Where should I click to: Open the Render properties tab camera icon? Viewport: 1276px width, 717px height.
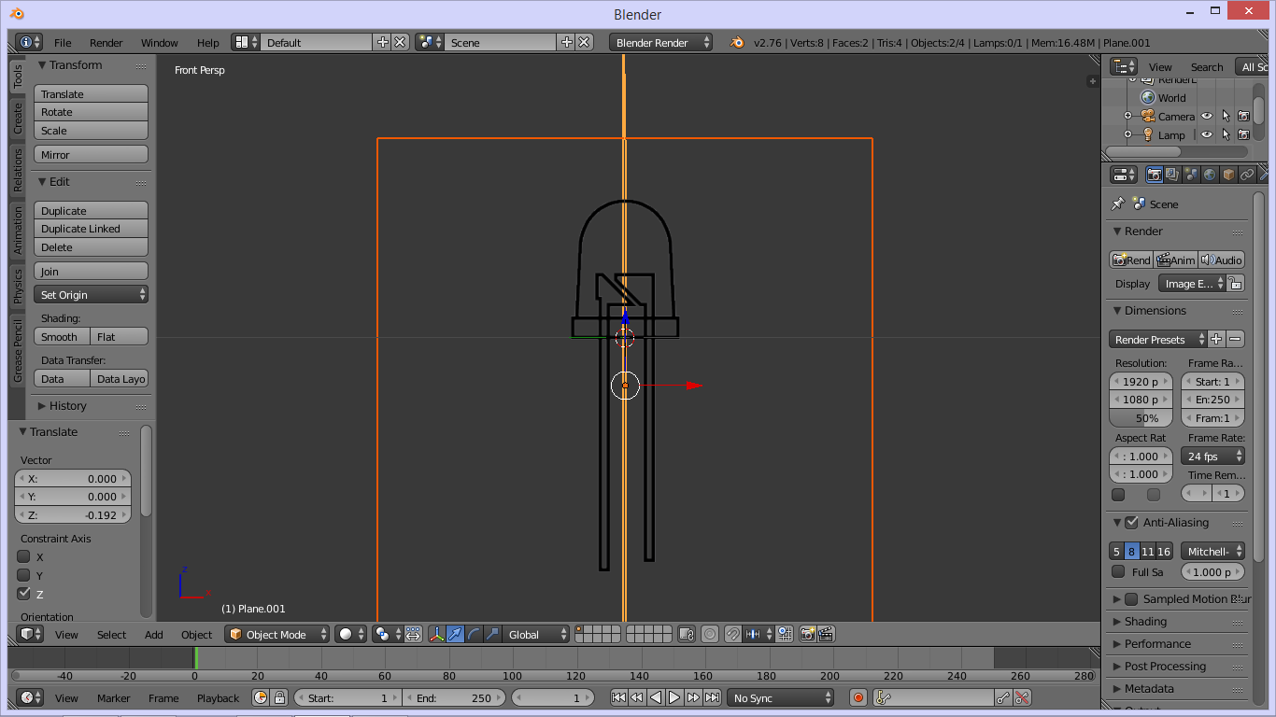[1155, 175]
